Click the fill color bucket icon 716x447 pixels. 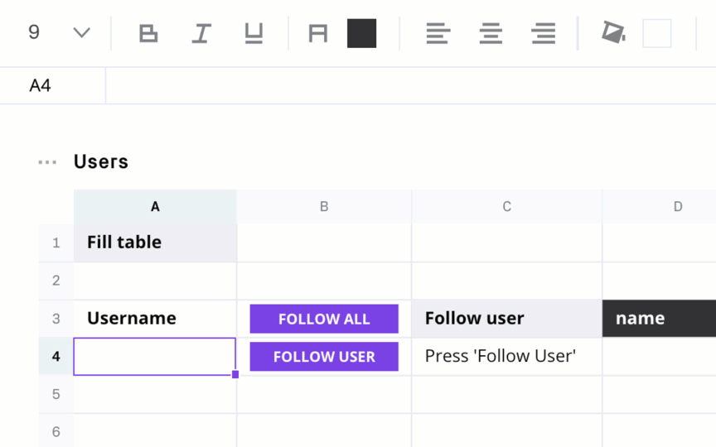pos(613,32)
